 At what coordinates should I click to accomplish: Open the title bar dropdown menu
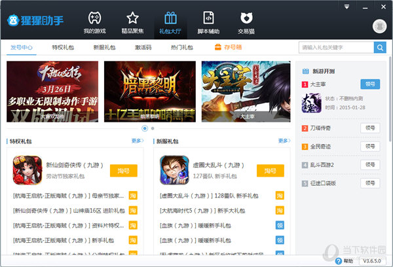pyautogui.click(x=347, y=7)
